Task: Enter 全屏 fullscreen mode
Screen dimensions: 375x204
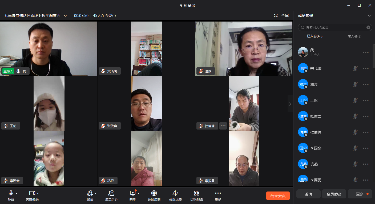Action: tap(282, 16)
